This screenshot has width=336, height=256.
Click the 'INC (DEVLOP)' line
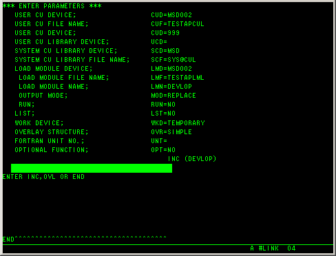coord(192,159)
